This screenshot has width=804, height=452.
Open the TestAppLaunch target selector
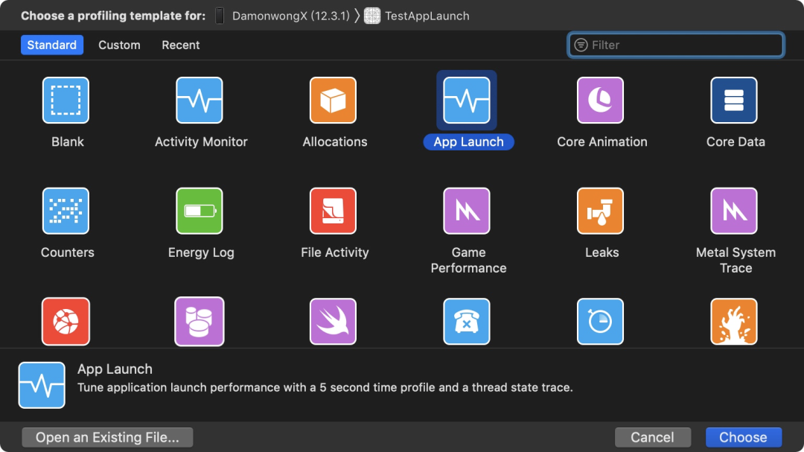(427, 16)
